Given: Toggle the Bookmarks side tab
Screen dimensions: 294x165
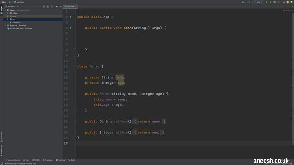Looking at the screenshot, I should click(1, 151).
